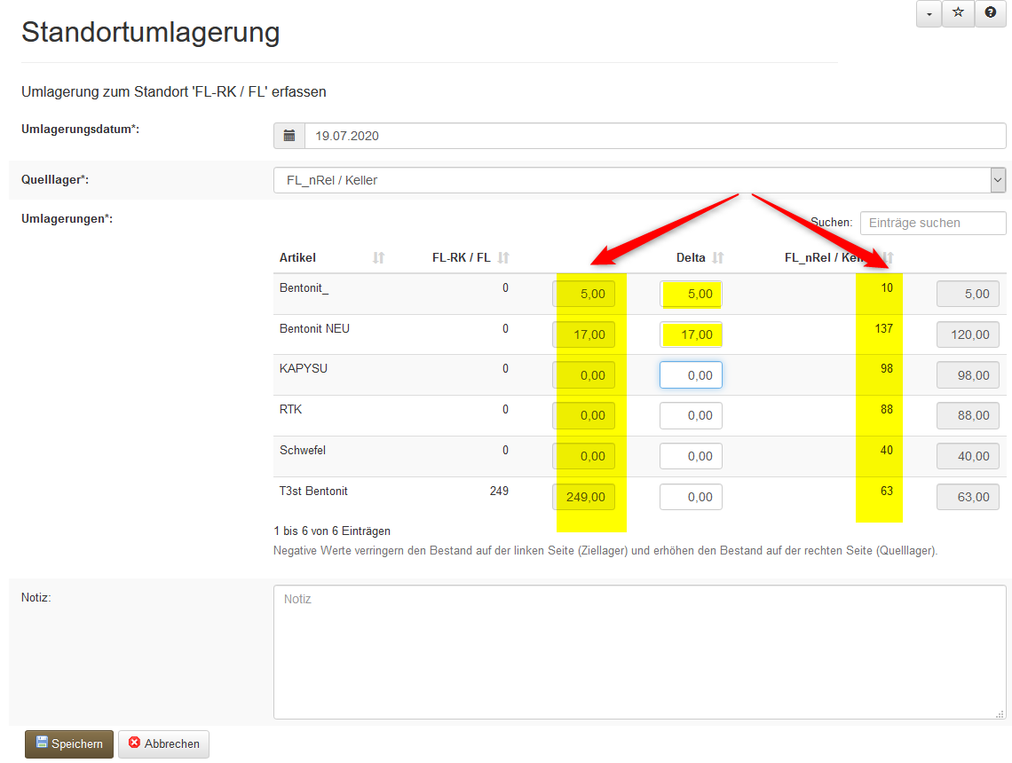Click the Delta input for KAPYSU
This screenshot has width=1012, height=763.
point(691,375)
